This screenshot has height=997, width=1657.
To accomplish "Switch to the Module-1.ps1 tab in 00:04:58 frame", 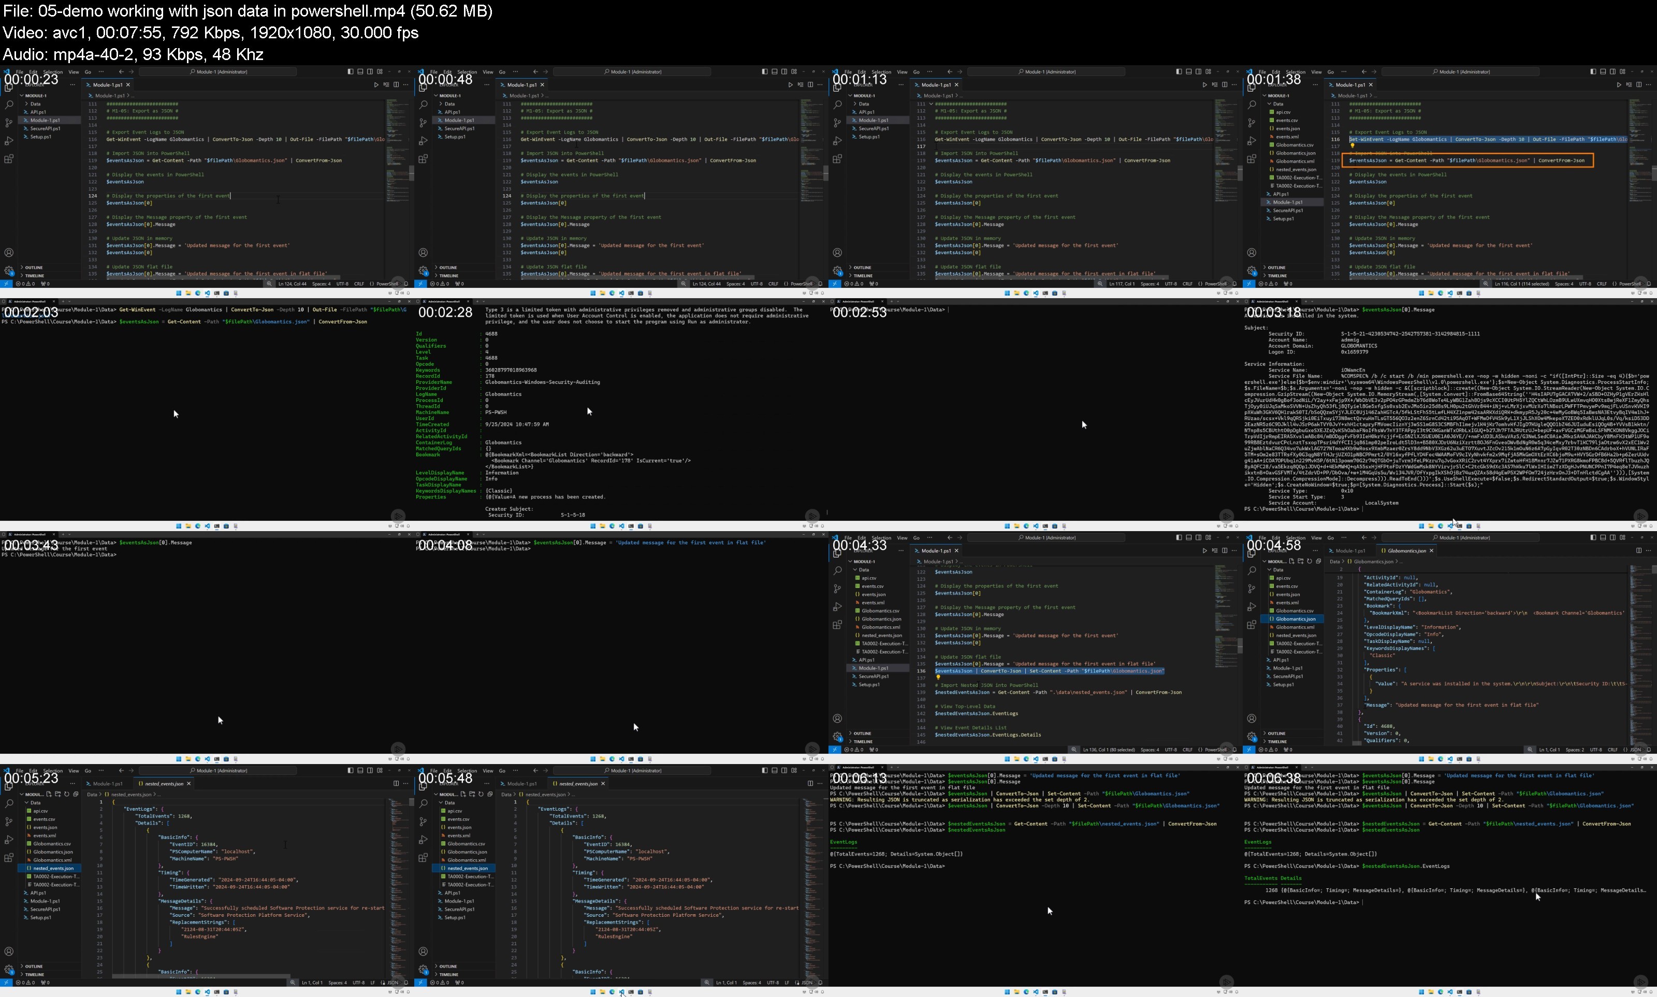I will pyautogui.click(x=1350, y=551).
